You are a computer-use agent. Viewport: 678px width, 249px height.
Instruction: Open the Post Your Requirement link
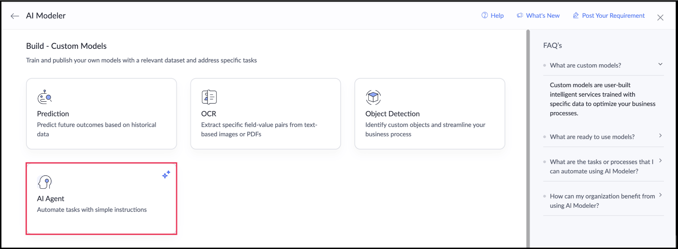613,15
